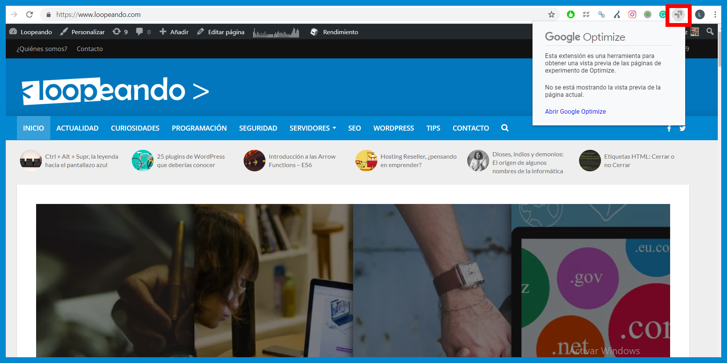Image resolution: width=727 pixels, height=363 pixels.
Task: Click the portrait thumbnail for Dioses article
Action: (478, 161)
